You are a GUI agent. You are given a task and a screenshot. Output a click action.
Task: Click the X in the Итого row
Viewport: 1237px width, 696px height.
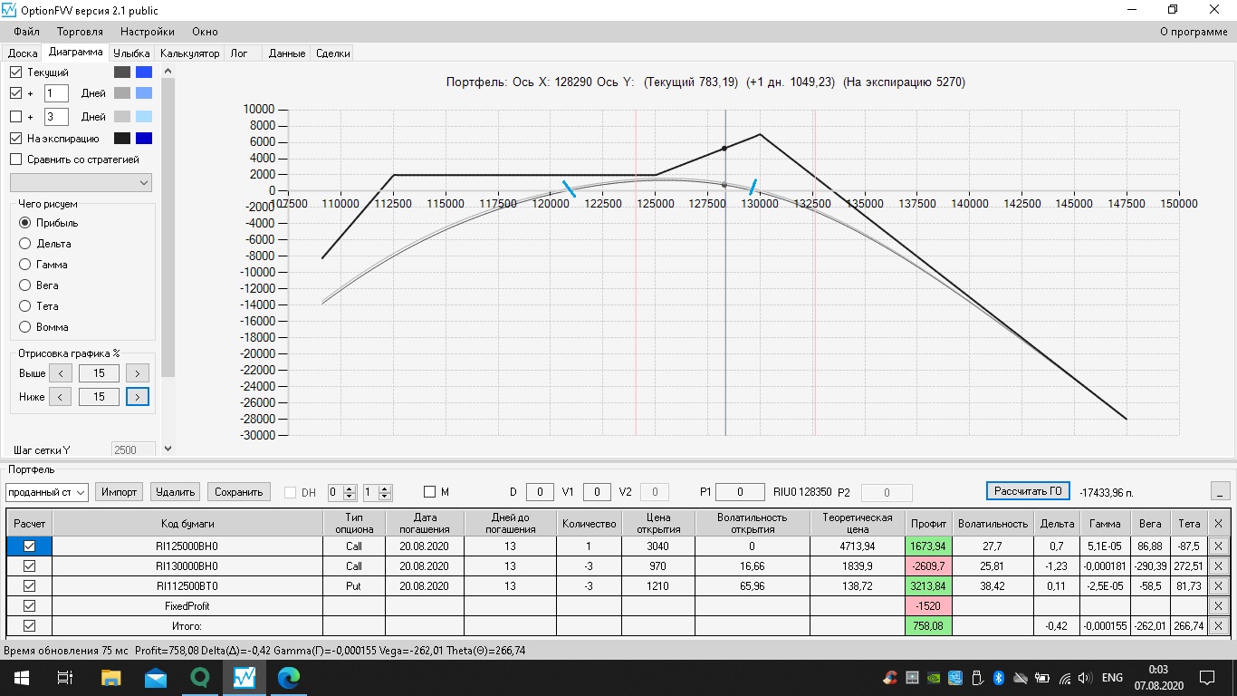click(x=1218, y=625)
